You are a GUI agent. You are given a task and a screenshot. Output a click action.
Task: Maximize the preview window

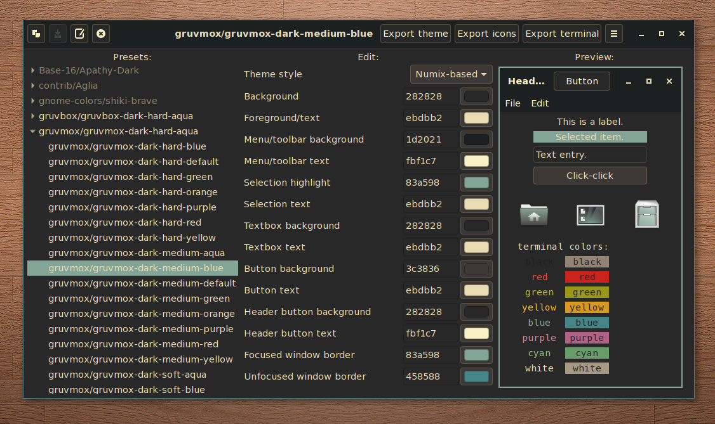[649, 81]
